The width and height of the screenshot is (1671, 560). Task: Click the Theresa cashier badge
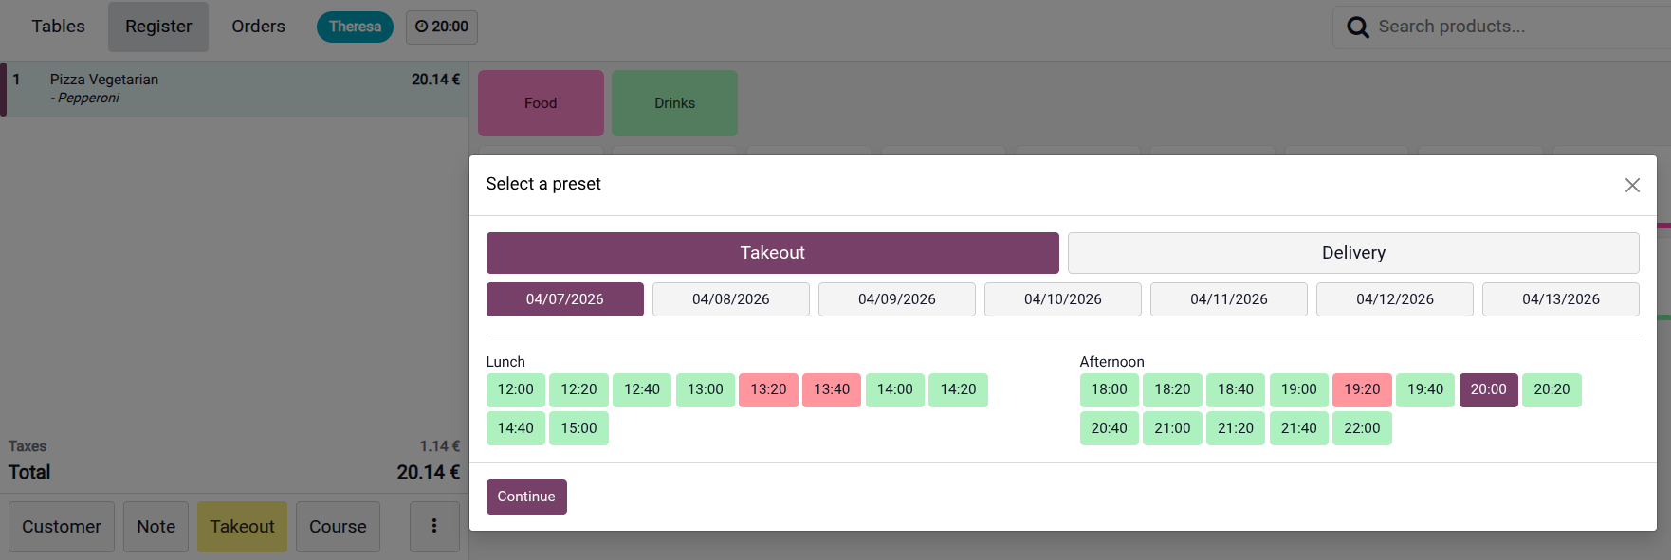point(355,27)
